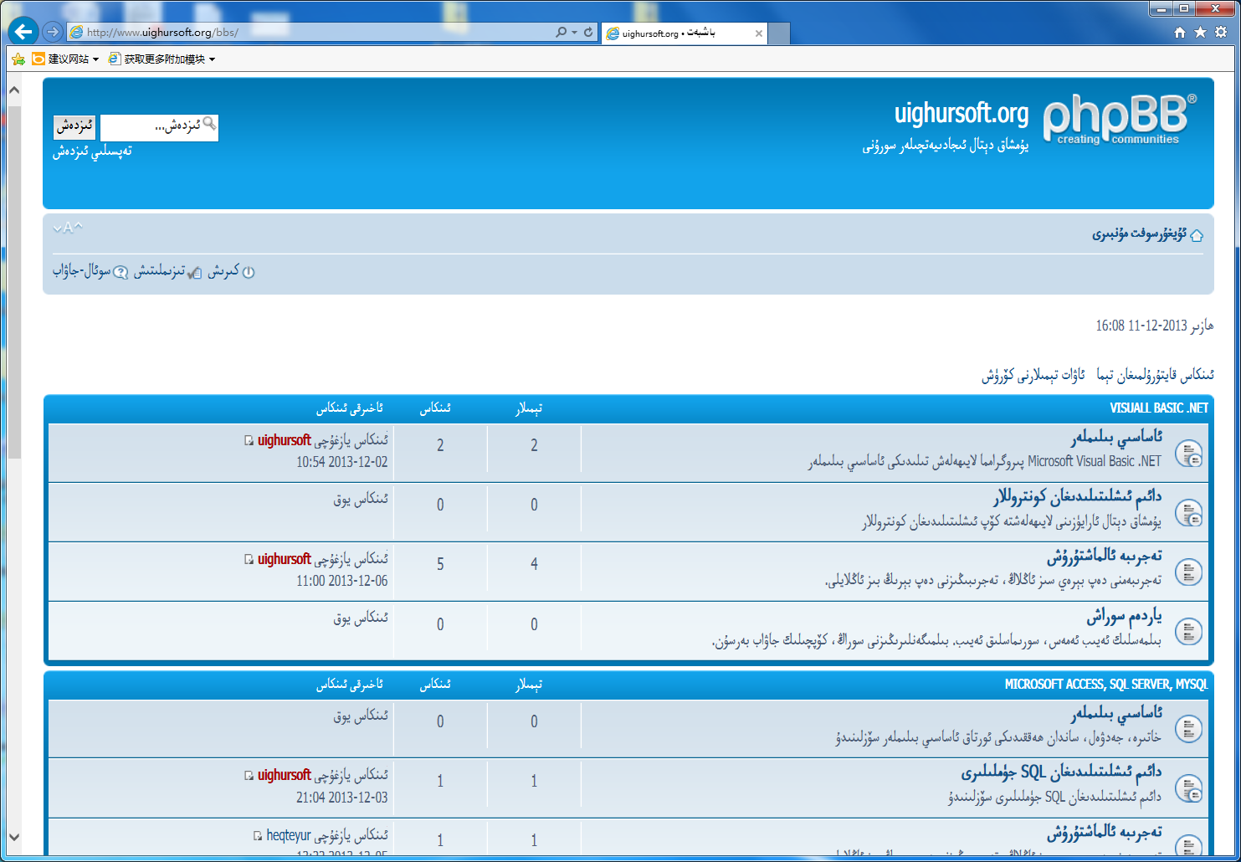Open the active topics link
The image size is (1241, 862).
(x=1033, y=375)
